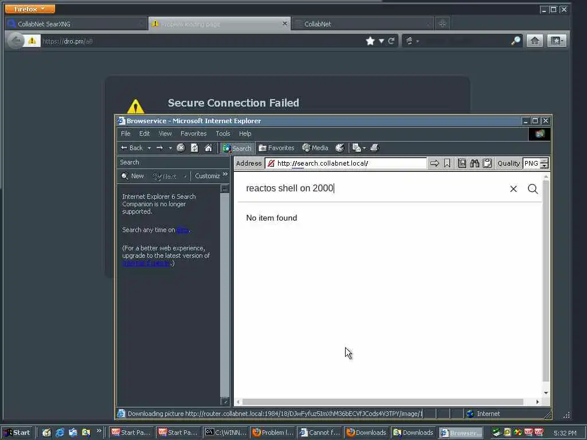Click the horizontal scrollbar right arrow
Screen dimensions: 587x440
click(x=538, y=402)
